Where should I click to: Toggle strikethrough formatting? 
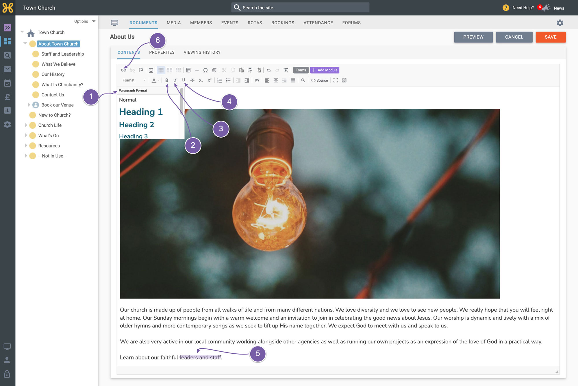[192, 80]
